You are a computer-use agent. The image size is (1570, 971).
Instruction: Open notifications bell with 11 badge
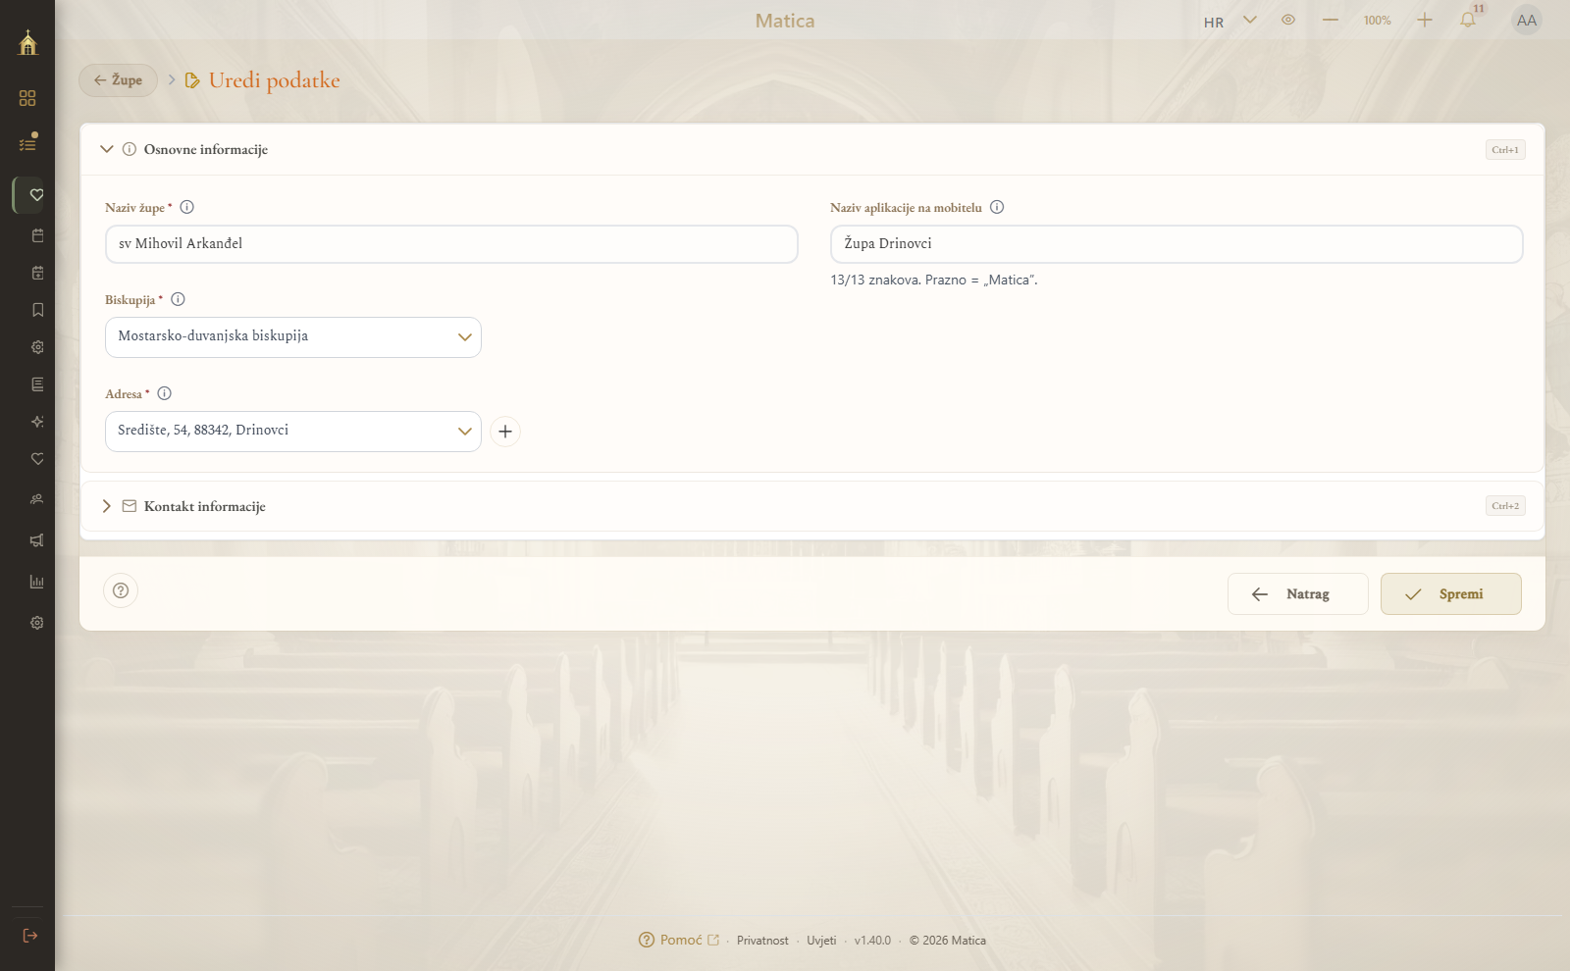point(1469,20)
